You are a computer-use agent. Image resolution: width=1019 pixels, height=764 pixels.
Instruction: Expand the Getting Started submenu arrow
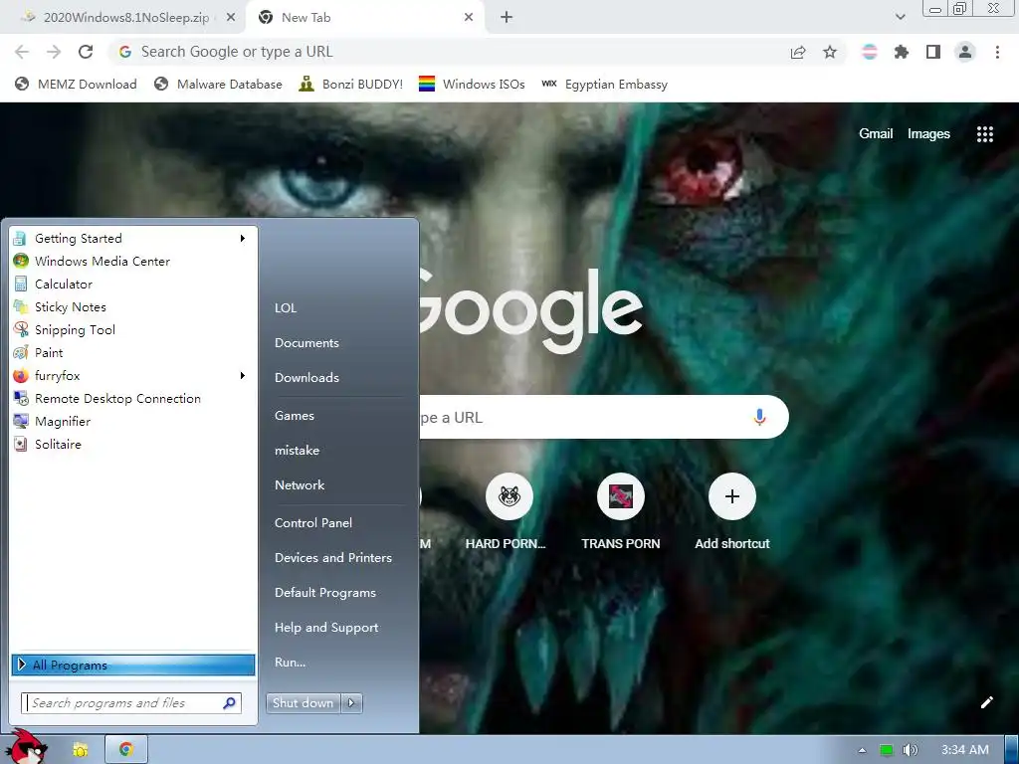click(x=243, y=239)
